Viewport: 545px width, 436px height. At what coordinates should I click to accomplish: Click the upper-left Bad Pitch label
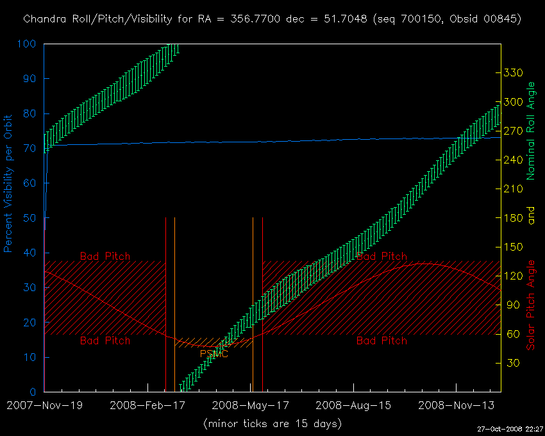point(105,256)
